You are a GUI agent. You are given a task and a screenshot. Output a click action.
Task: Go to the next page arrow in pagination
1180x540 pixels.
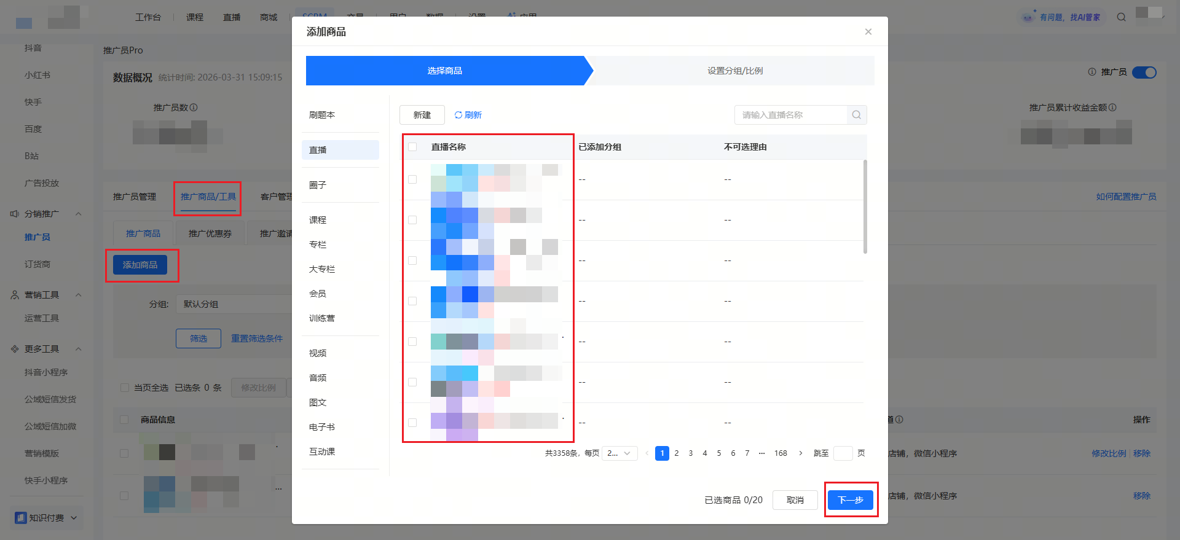coord(800,453)
